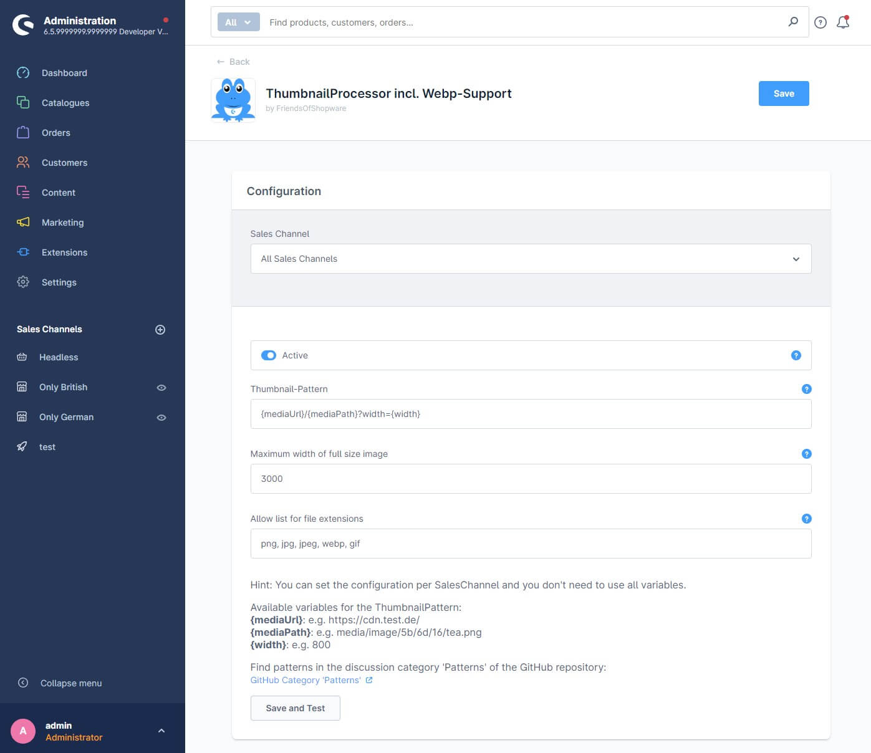Viewport: 871px width, 753px height.
Task: Click the Only British storefront icon
Action: pyautogui.click(x=22, y=387)
